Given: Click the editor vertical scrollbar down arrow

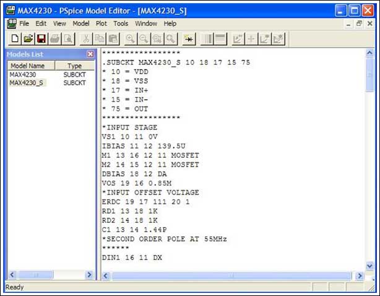Looking at the screenshot, I should point(370,266).
